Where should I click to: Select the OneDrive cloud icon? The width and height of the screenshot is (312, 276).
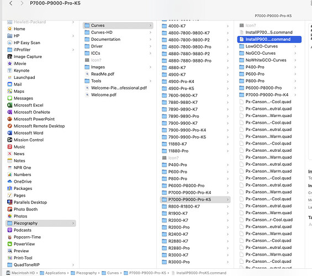click(x=9, y=182)
